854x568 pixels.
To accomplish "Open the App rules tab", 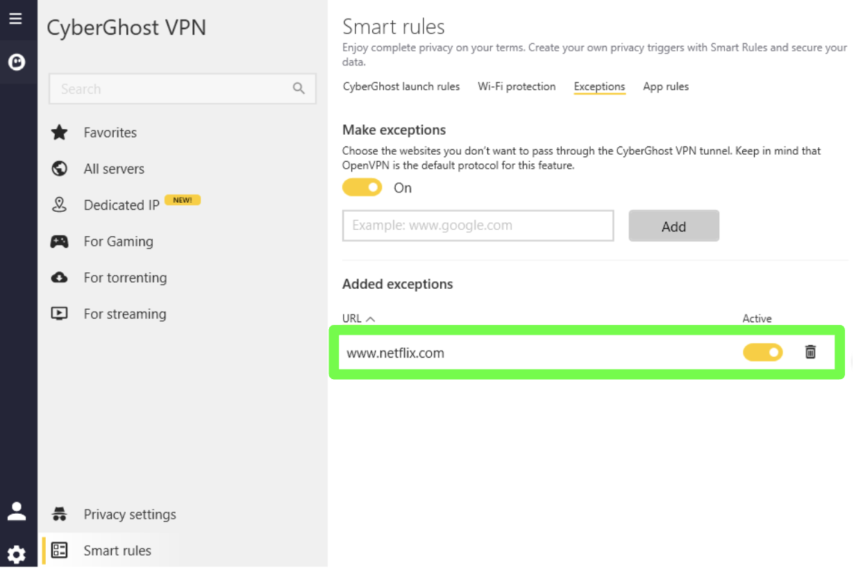I will 666,87.
